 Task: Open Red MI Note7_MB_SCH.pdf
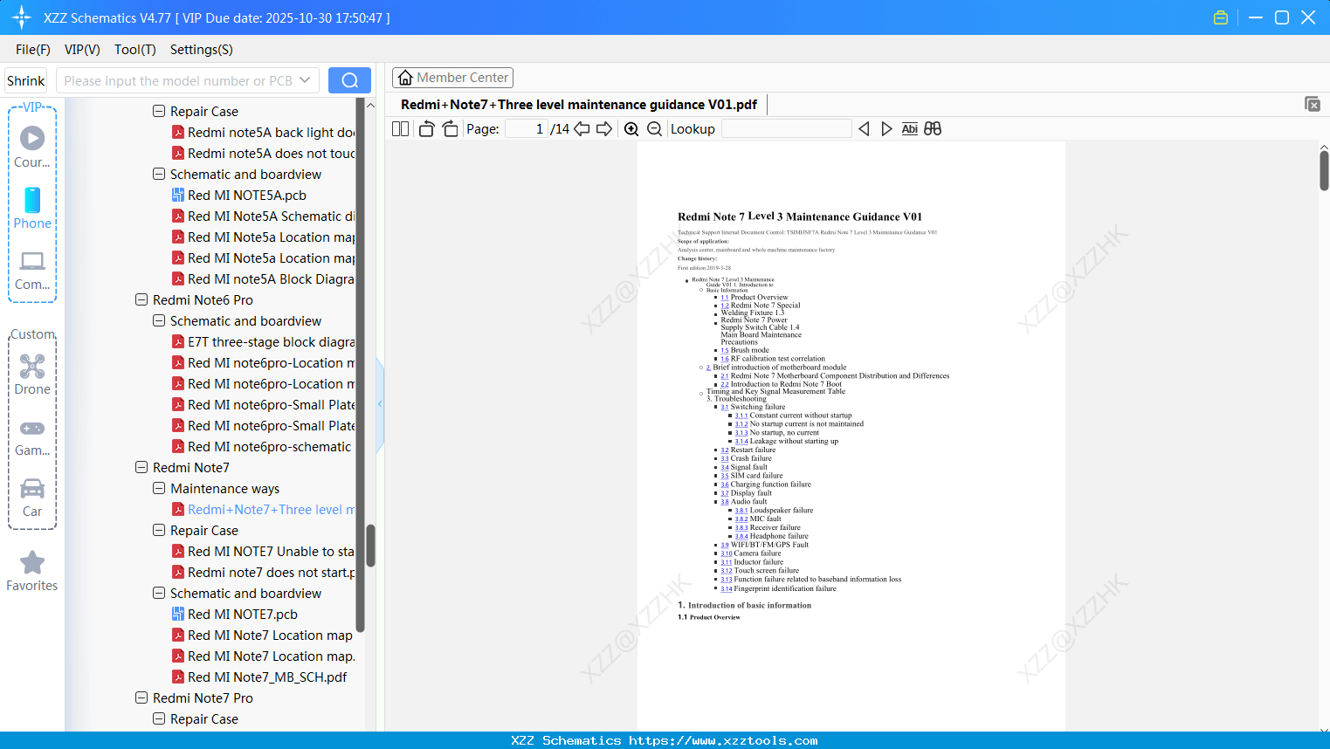click(x=267, y=677)
